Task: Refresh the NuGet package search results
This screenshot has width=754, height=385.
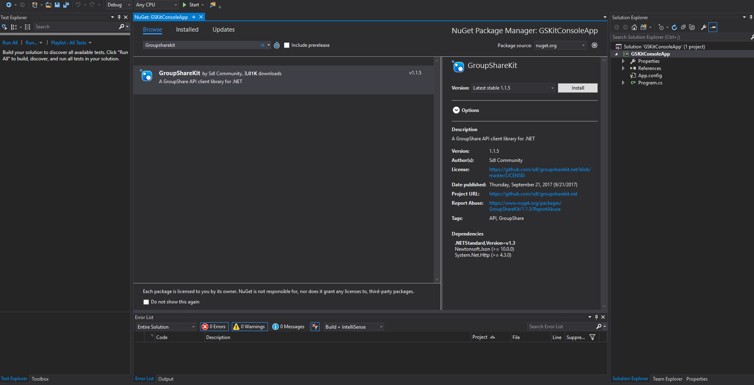Action: pyautogui.click(x=277, y=45)
